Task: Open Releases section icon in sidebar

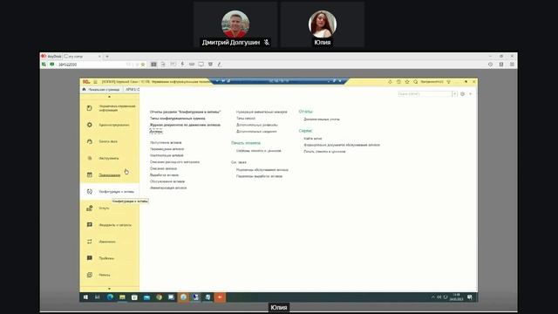Action: pyautogui.click(x=89, y=275)
